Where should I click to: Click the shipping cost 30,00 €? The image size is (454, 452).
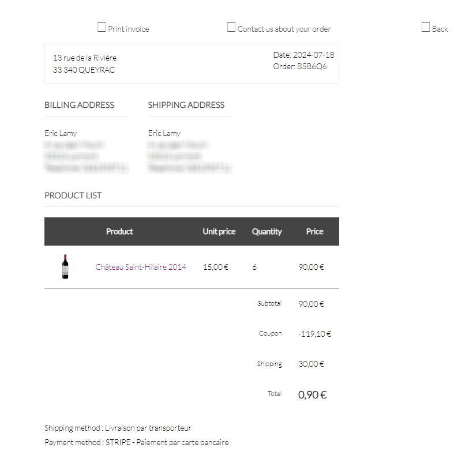click(x=312, y=364)
